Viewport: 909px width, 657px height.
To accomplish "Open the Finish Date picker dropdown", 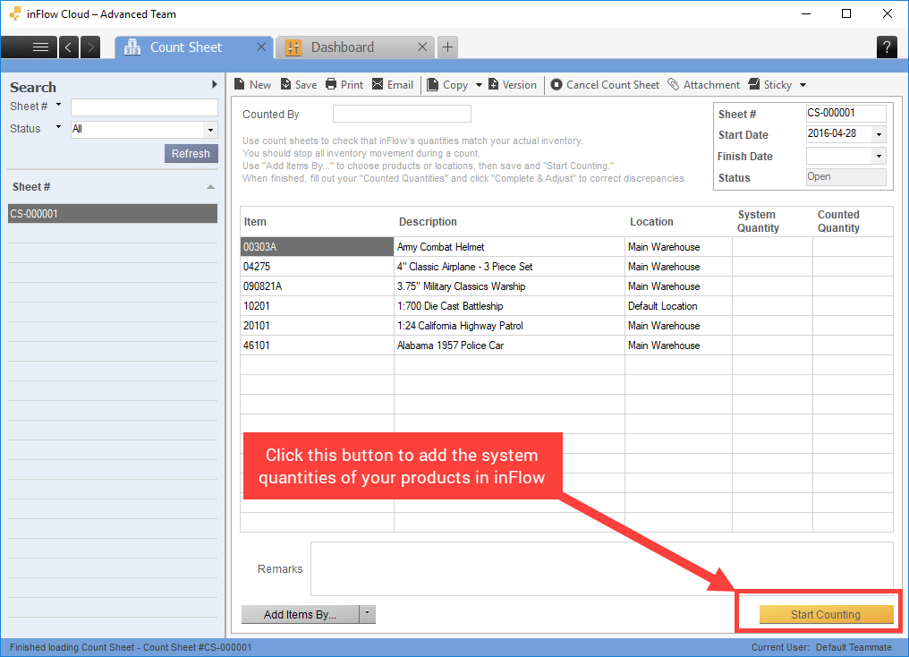I will [879, 156].
